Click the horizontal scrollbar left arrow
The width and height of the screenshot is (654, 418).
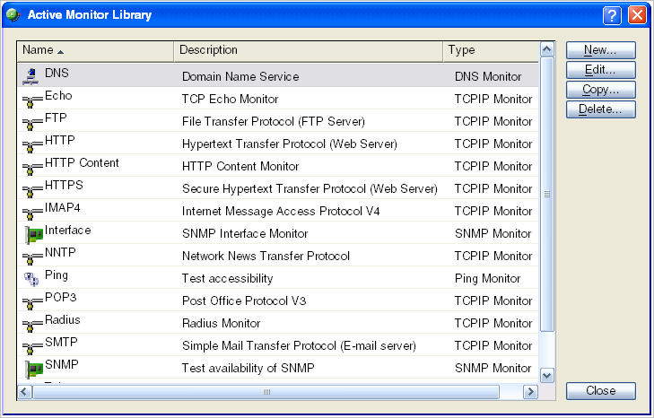[x=24, y=392]
